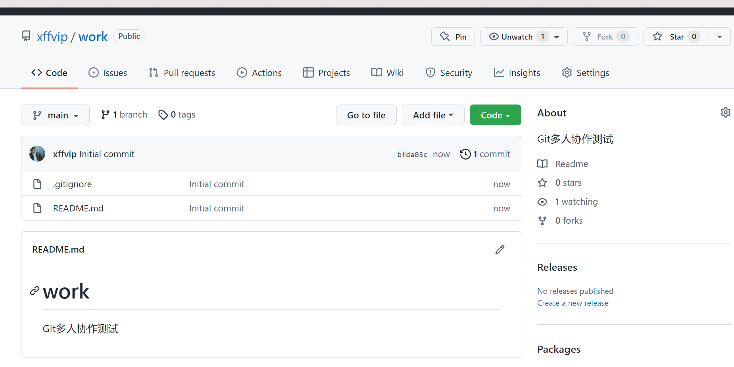Open the green Code clone dropdown
734x367 pixels.
point(495,115)
